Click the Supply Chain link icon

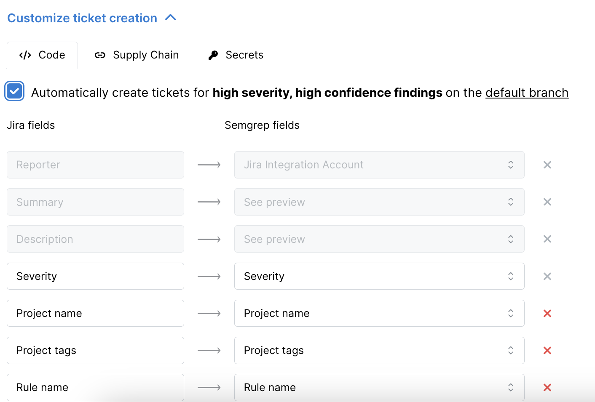[x=100, y=55]
